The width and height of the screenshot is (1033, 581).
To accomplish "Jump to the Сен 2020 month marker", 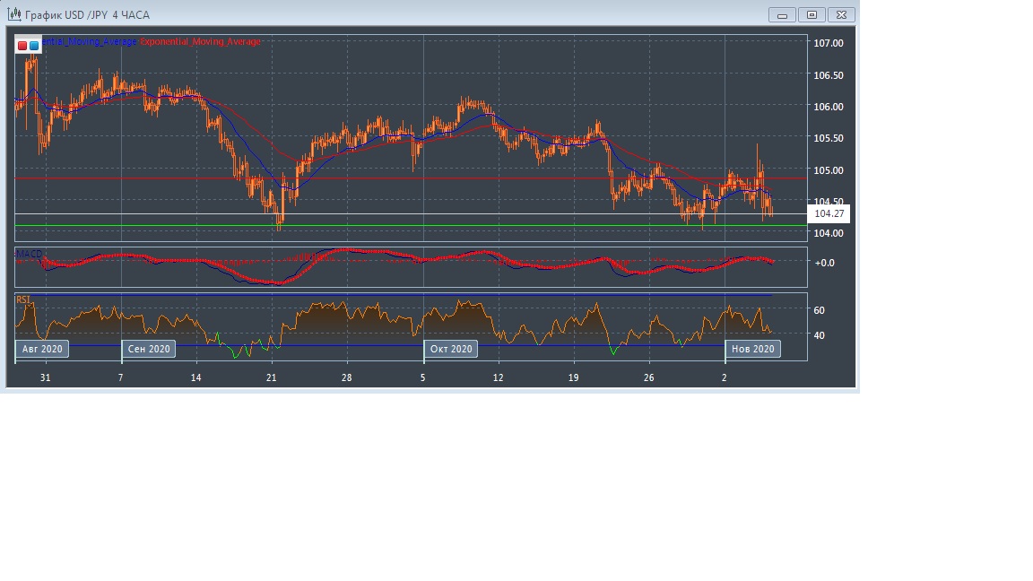I will (149, 349).
